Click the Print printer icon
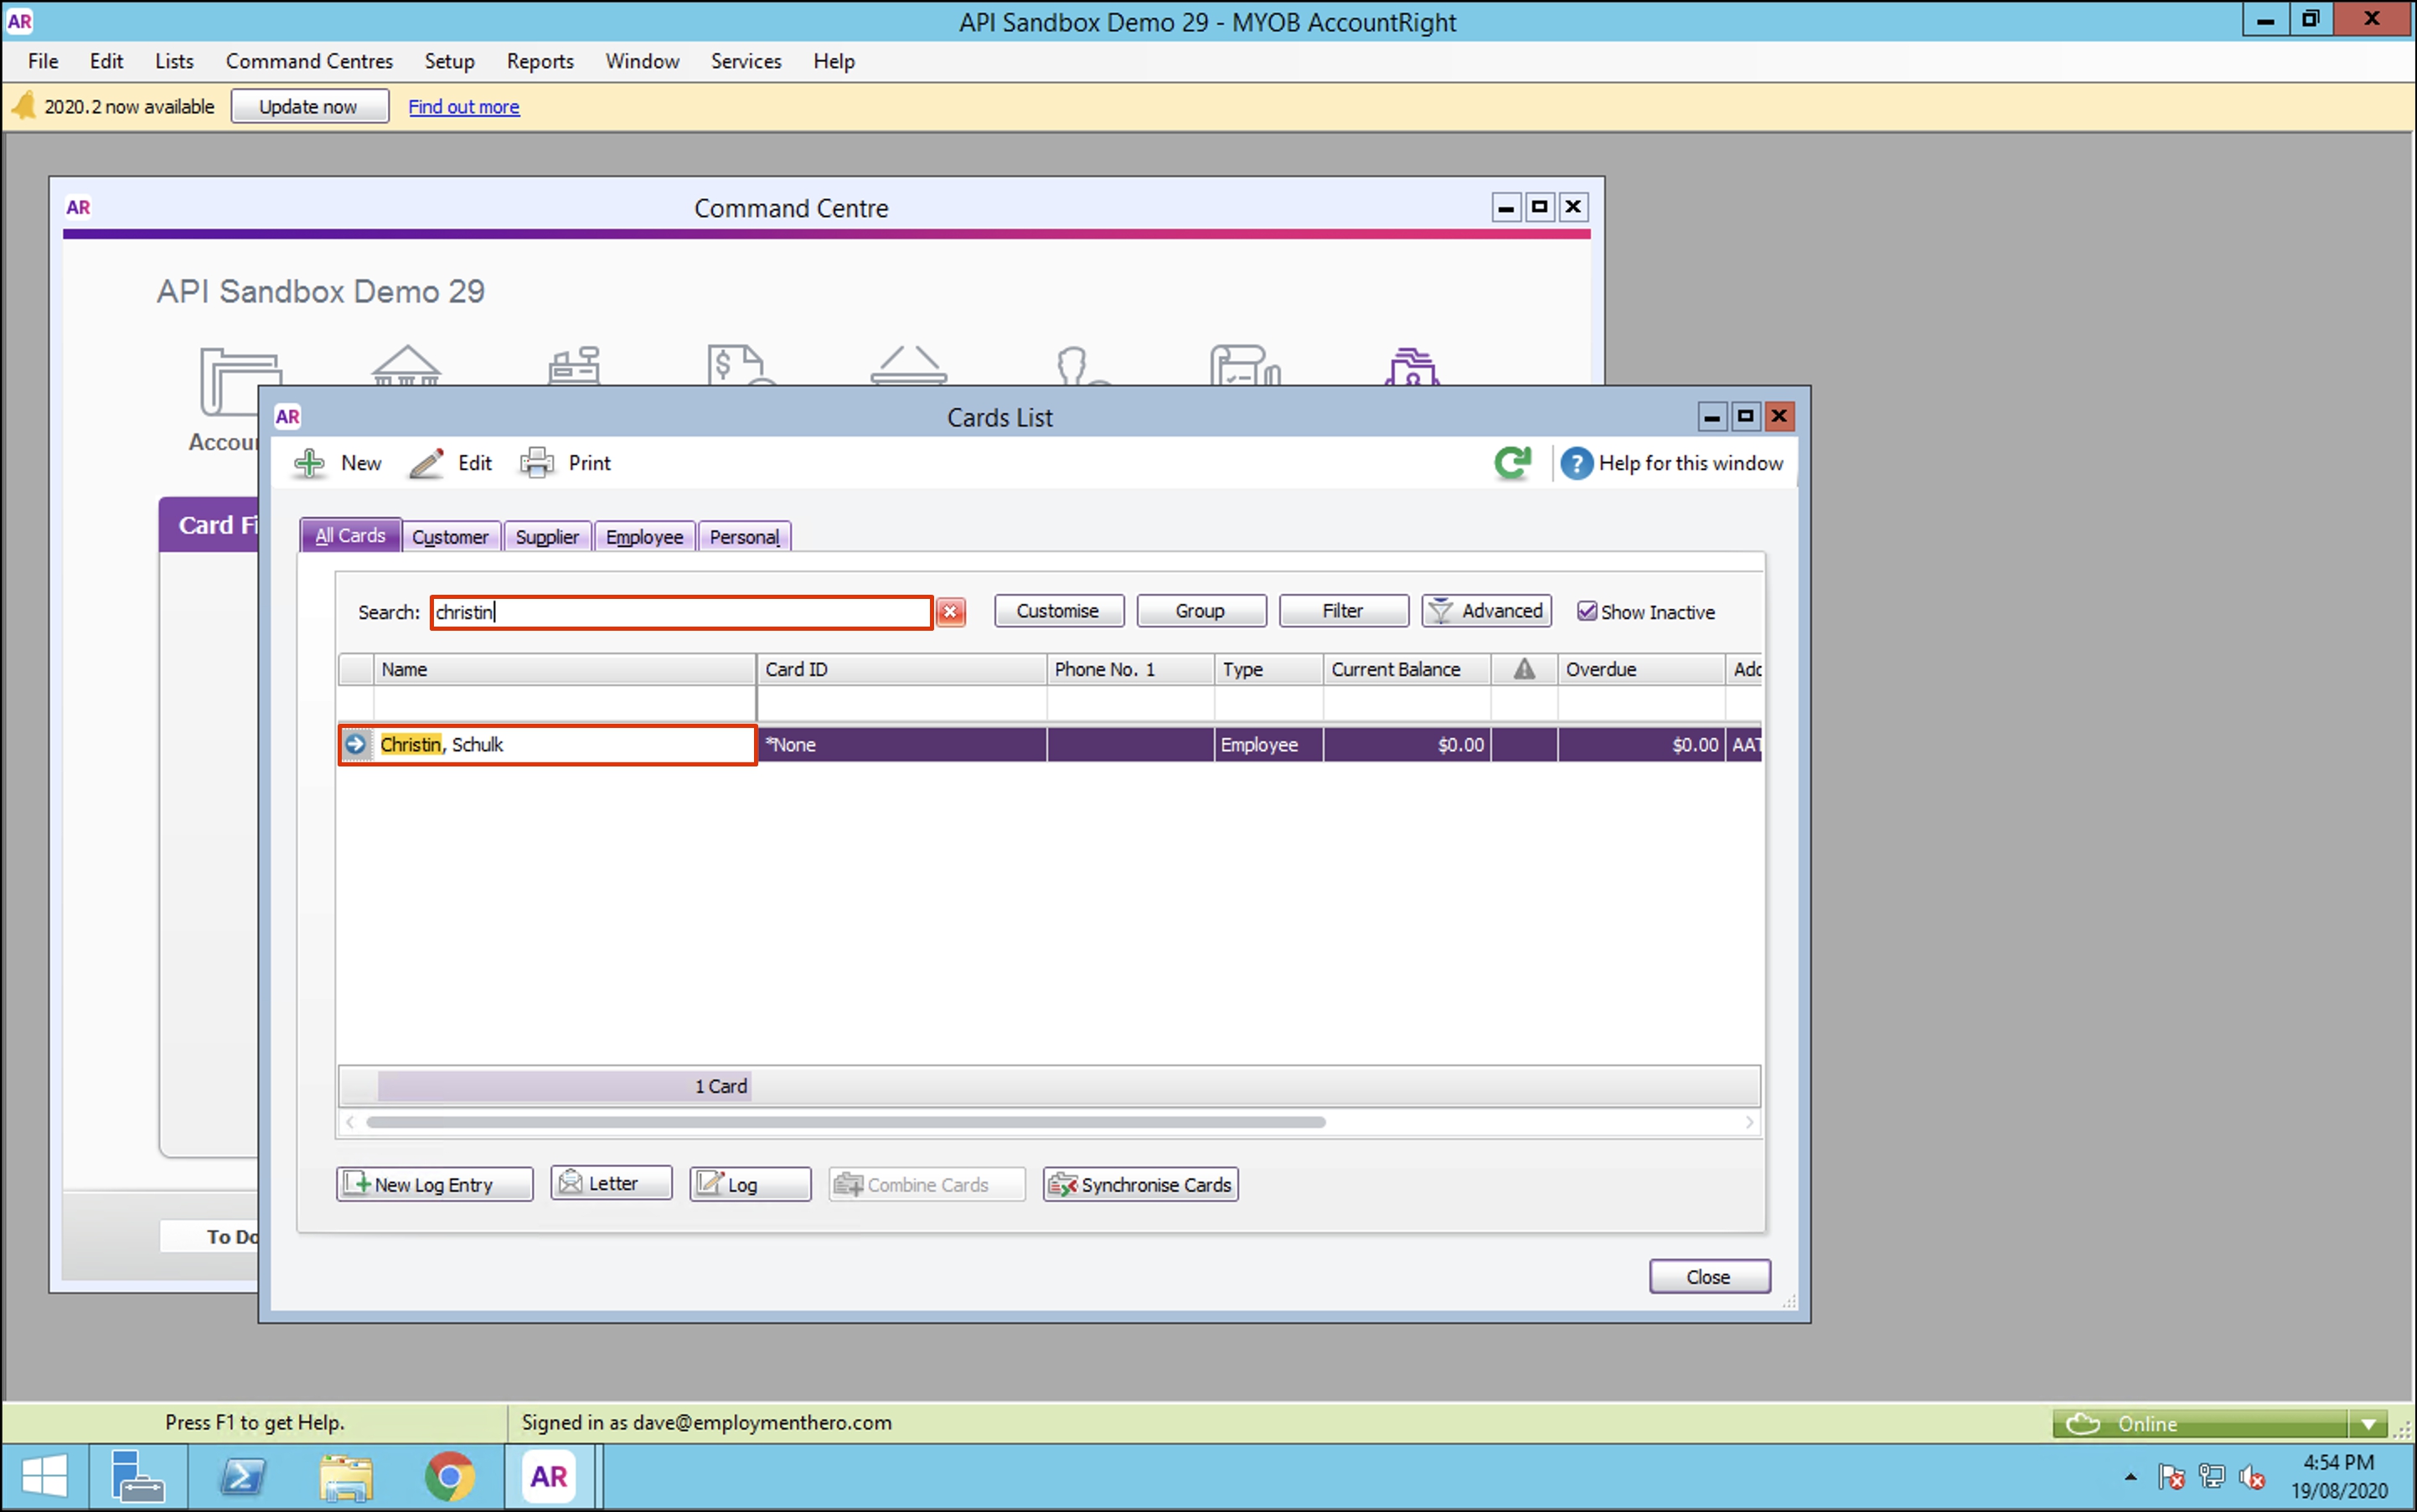This screenshot has width=2417, height=1512. click(x=537, y=463)
